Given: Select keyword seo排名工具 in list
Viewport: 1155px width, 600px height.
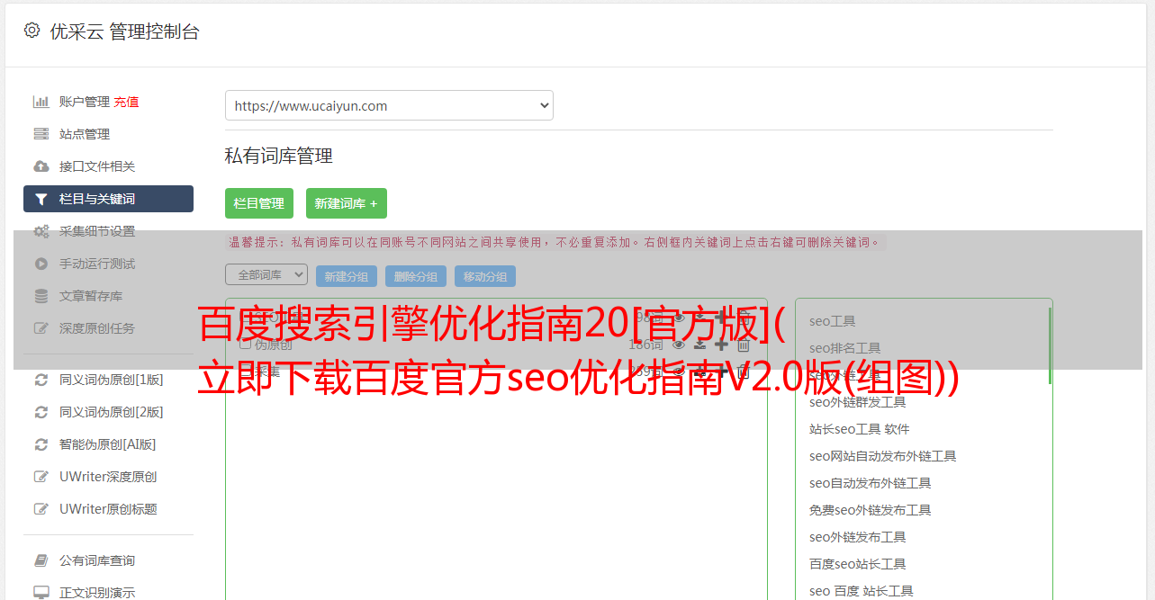Looking at the screenshot, I should [x=845, y=348].
